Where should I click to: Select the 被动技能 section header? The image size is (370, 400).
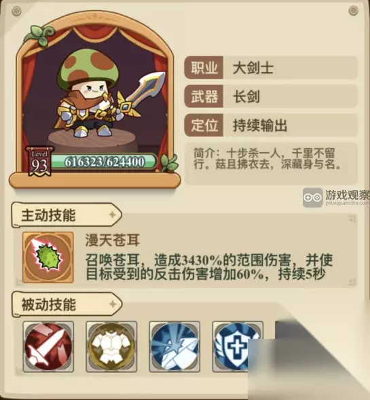pos(67,304)
